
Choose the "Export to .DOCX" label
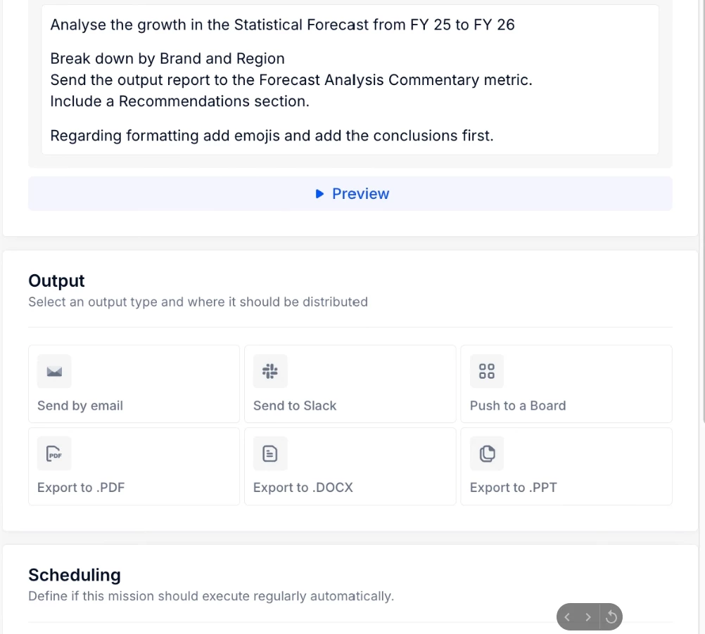tap(303, 488)
